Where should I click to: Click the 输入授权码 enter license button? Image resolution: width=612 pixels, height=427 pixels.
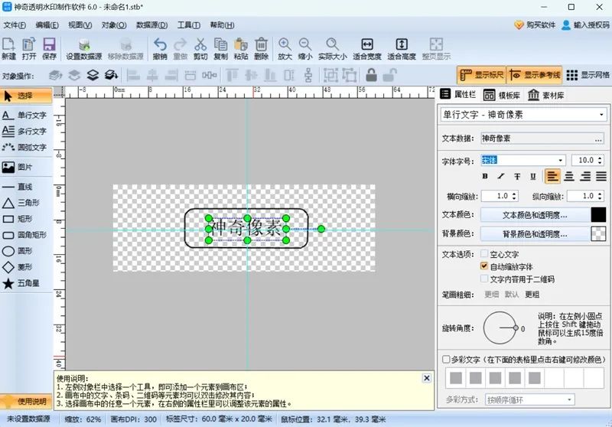pyautogui.click(x=585, y=25)
